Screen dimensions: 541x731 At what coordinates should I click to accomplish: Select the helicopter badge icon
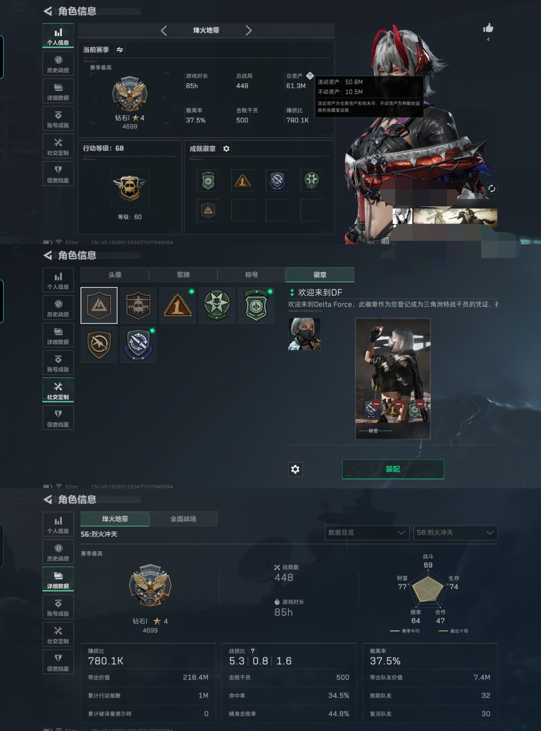[x=138, y=305]
